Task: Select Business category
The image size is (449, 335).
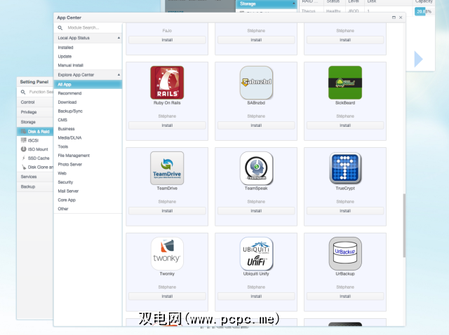Action: click(88, 129)
